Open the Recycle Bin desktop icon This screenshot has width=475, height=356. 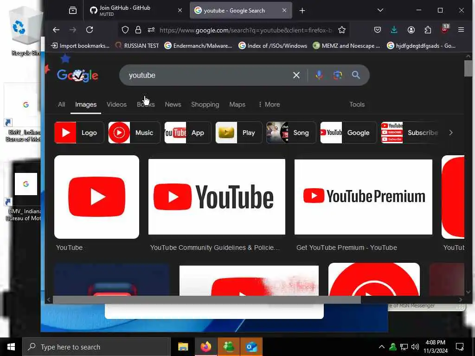pyautogui.click(x=26, y=32)
